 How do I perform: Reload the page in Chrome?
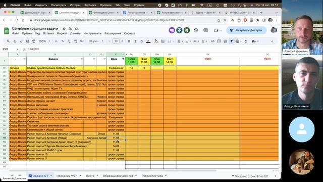(x=17, y=20)
